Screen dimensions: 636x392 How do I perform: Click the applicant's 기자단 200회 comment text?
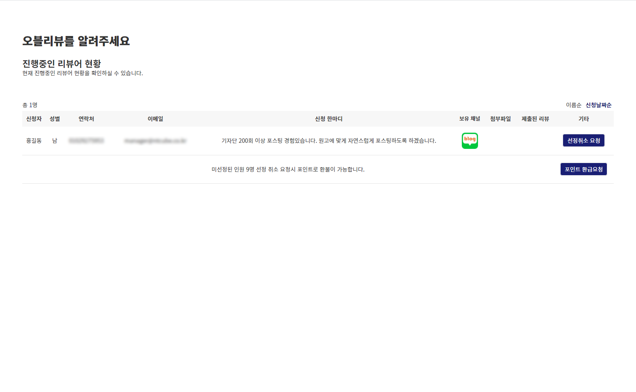(x=329, y=141)
